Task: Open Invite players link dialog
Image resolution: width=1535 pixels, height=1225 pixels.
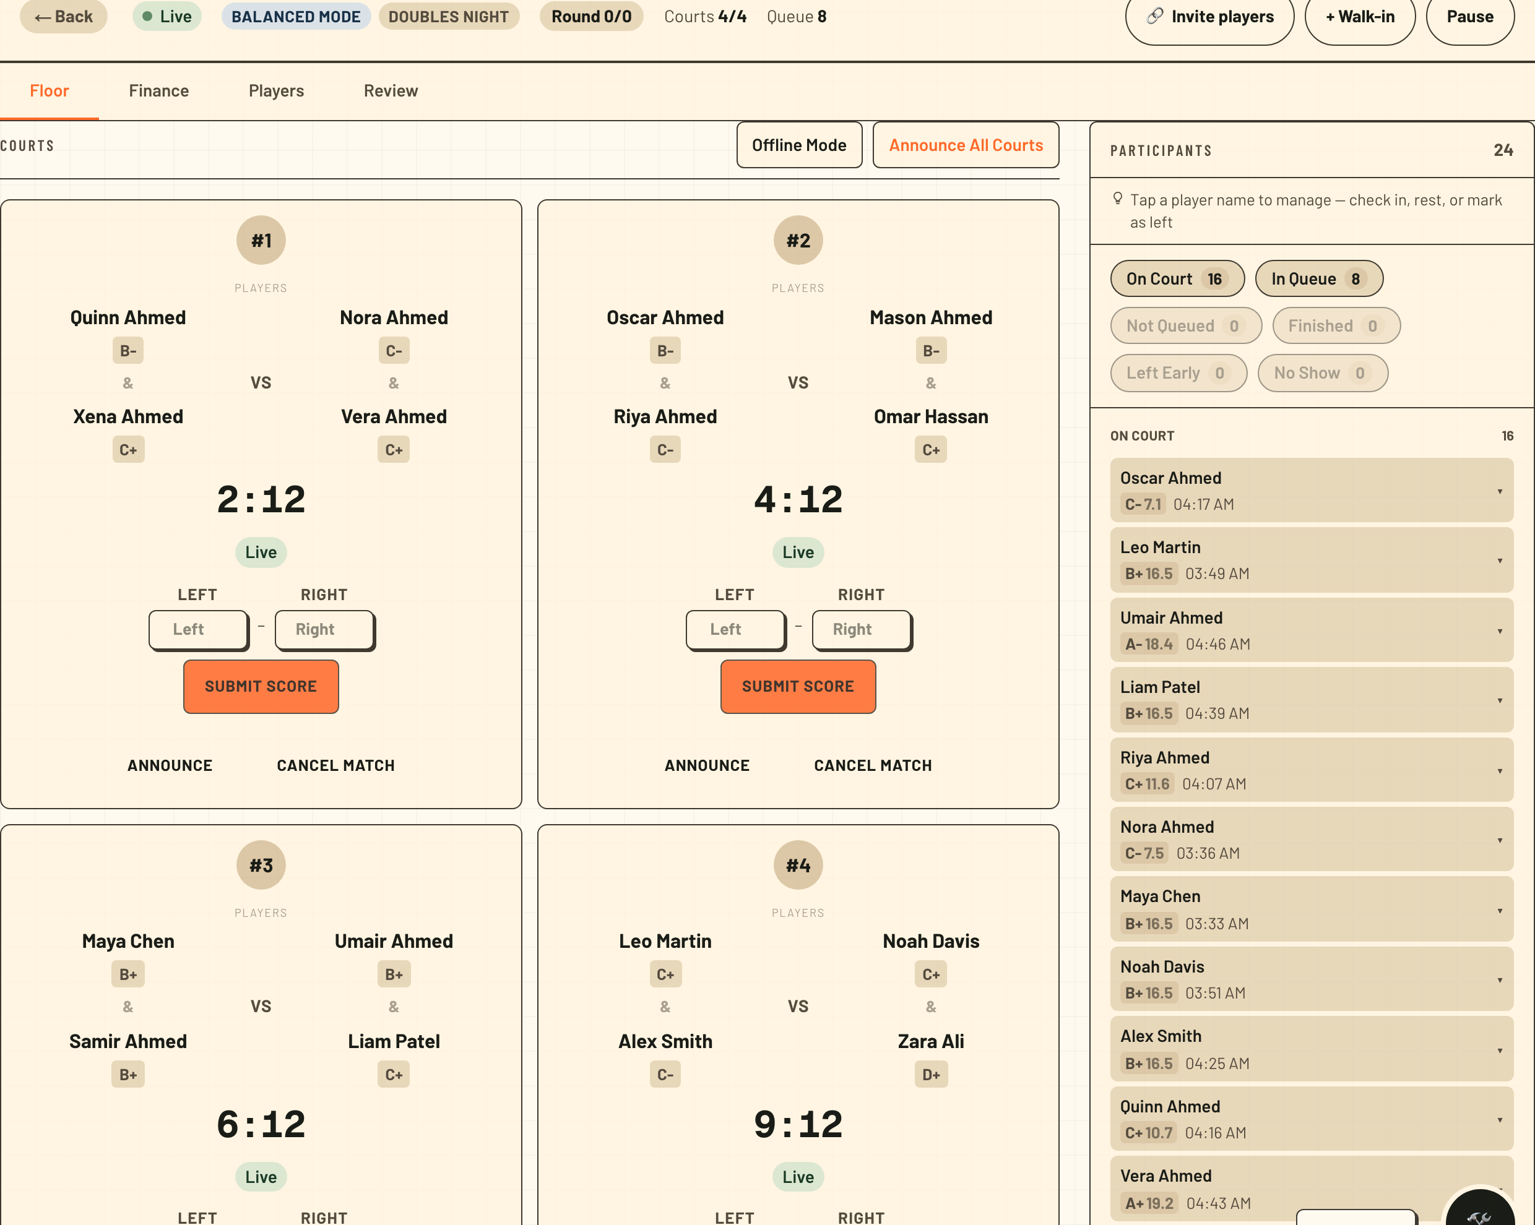Action: click(1209, 17)
